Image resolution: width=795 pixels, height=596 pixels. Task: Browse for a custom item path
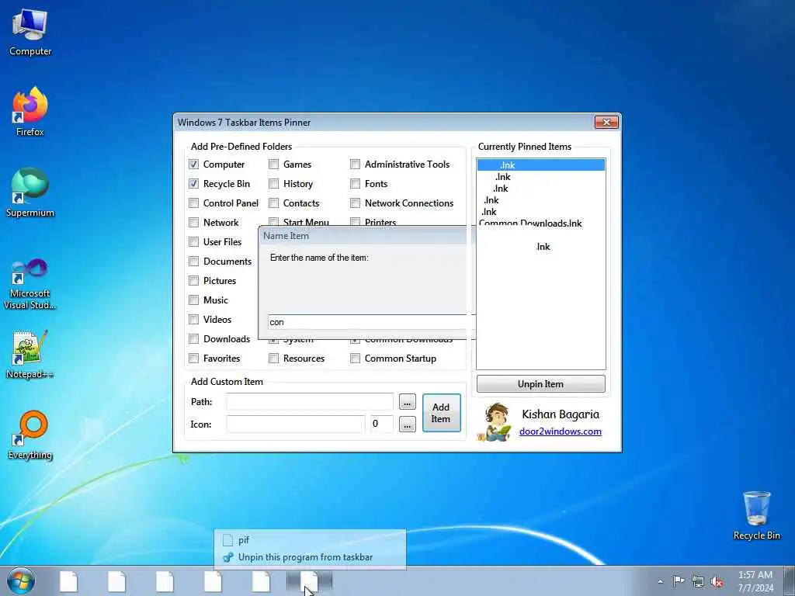click(407, 402)
